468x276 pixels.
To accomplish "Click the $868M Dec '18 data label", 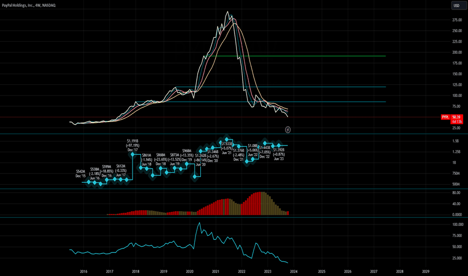I will (161, 160).
